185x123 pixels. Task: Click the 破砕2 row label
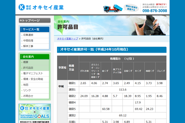point(73,96)
